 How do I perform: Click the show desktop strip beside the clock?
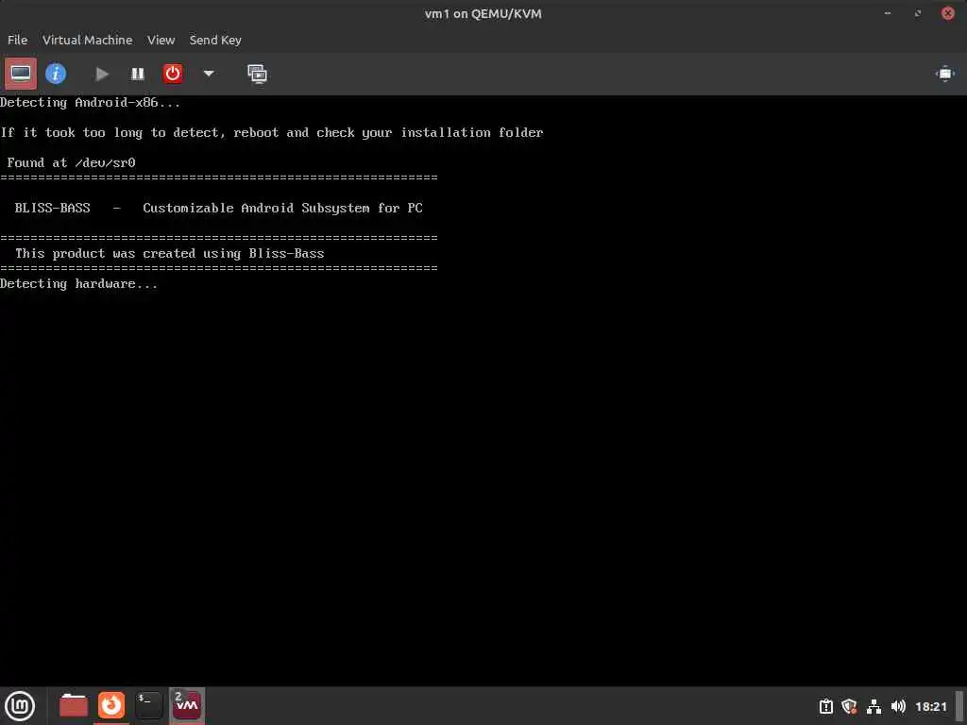pyautogui.click(x=959, y=706)
